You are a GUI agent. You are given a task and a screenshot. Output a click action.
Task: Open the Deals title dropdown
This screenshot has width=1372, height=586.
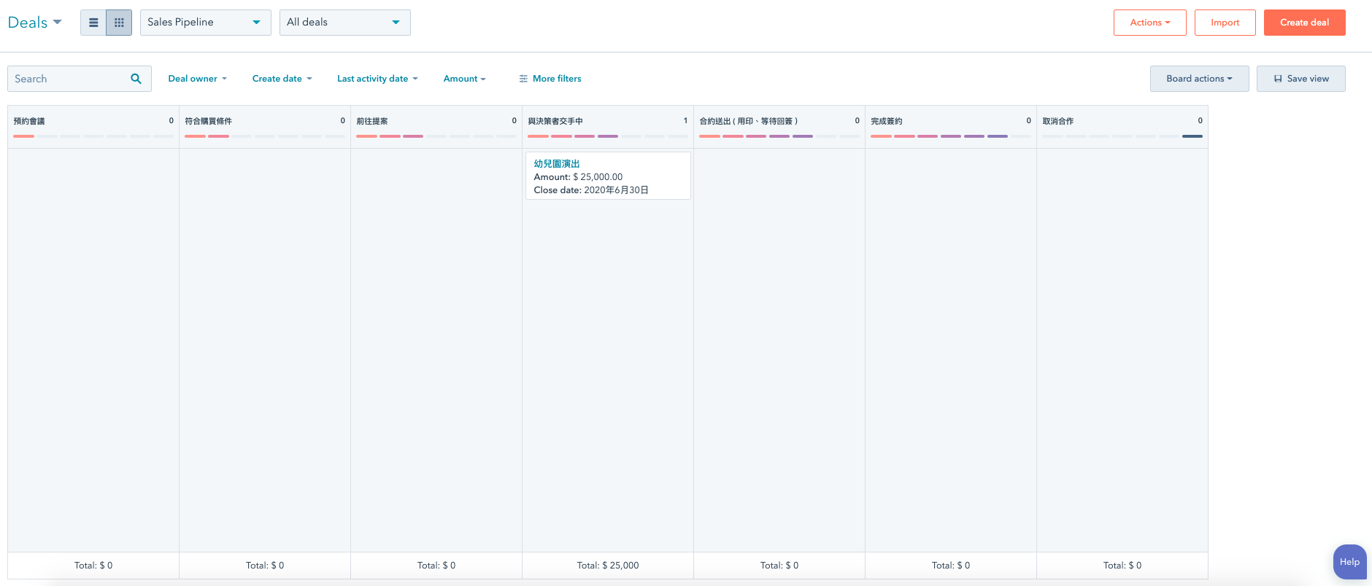(x=34, y=23)
